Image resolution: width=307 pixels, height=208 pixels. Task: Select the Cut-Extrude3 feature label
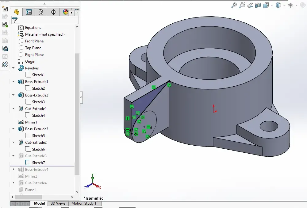pos(36,156)
